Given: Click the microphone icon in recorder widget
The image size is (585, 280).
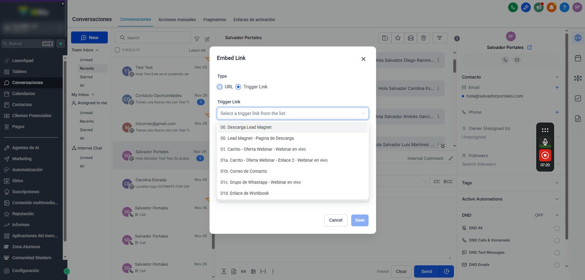Looking at the screenshot, I should 545,142.
